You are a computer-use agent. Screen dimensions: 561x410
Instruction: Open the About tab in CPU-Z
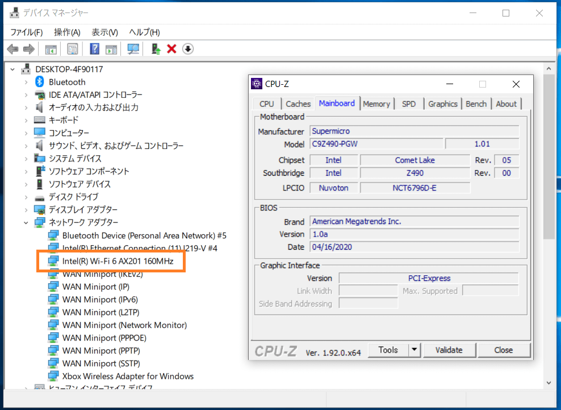506,104
